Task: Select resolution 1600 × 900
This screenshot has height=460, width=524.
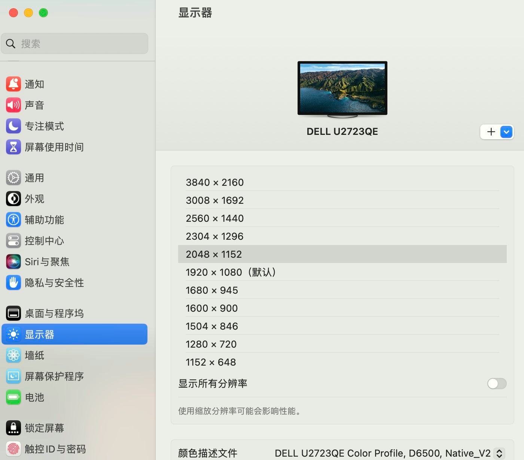Action: [342, 308]
